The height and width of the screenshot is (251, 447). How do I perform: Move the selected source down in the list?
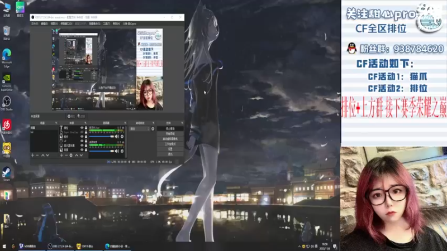[x=81, y=156]
